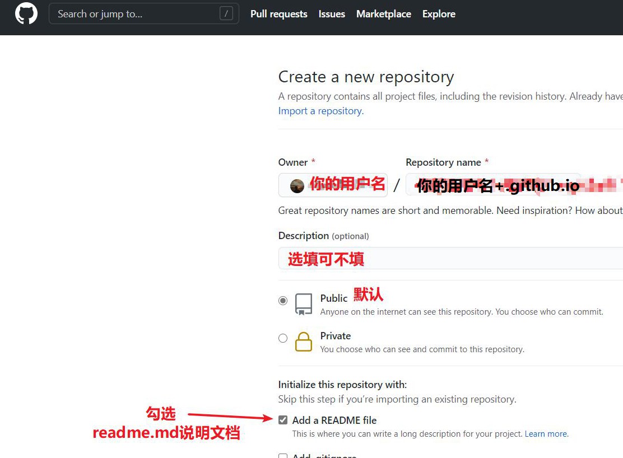The width and height of the screenshot is (623, 458).
Task: Click the Description optional input field
Action: coord(450,258)
